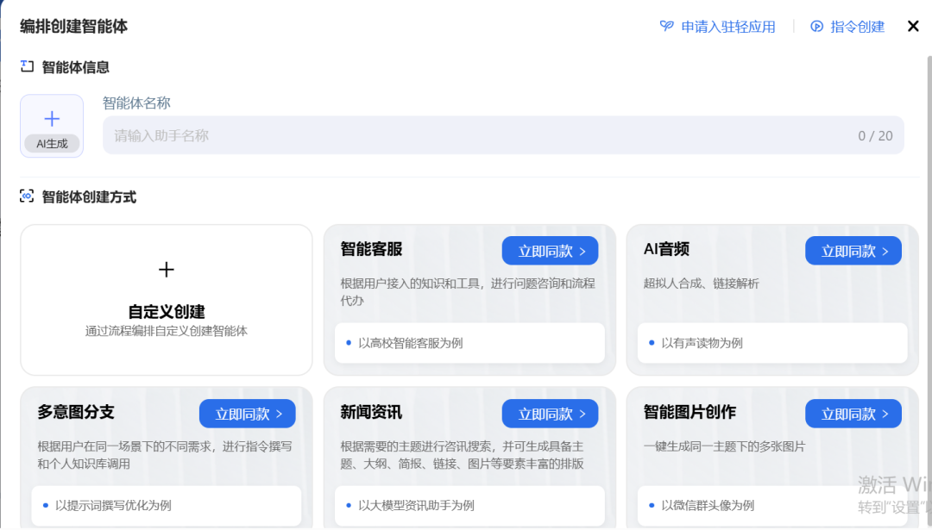The width and height of the screenshot is (932, 530).
Task: Click the 0 / 20 character counter
Action: click(875, 136)
